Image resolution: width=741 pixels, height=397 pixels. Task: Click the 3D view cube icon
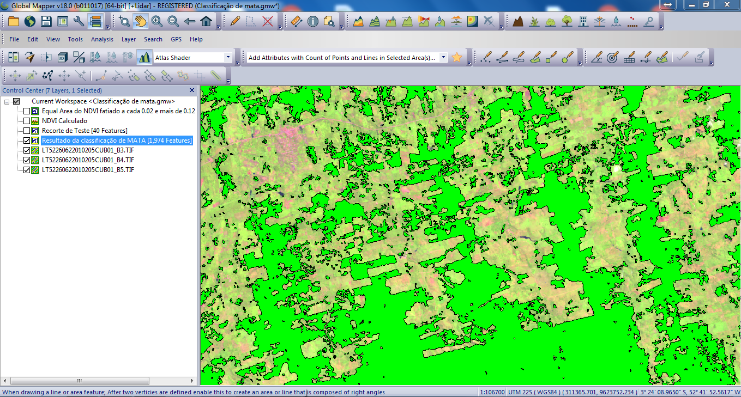click(x=63, y=57)
